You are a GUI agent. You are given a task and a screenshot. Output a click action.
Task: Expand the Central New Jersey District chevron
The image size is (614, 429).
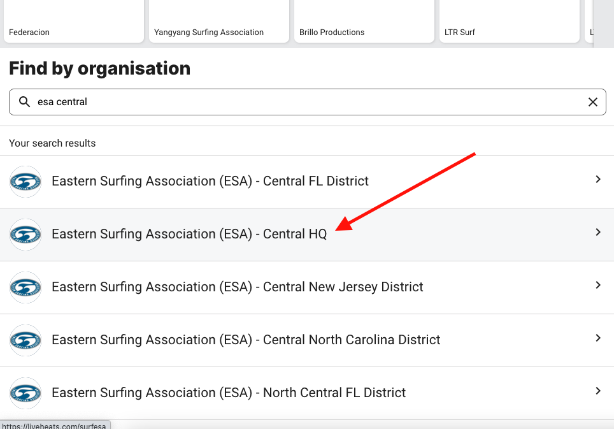[x=598, y=285]
